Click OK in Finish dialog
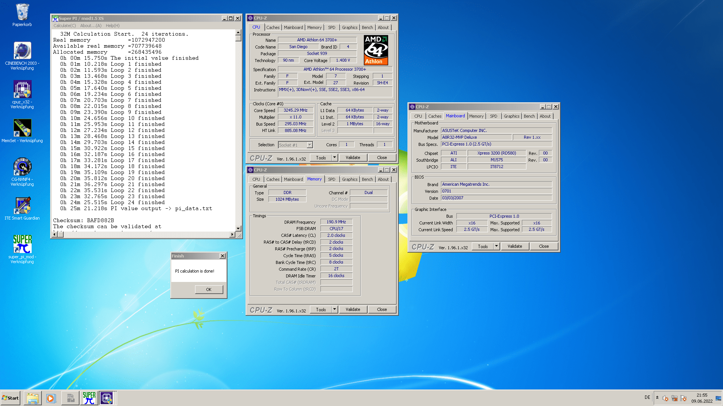 click(209, 289)
